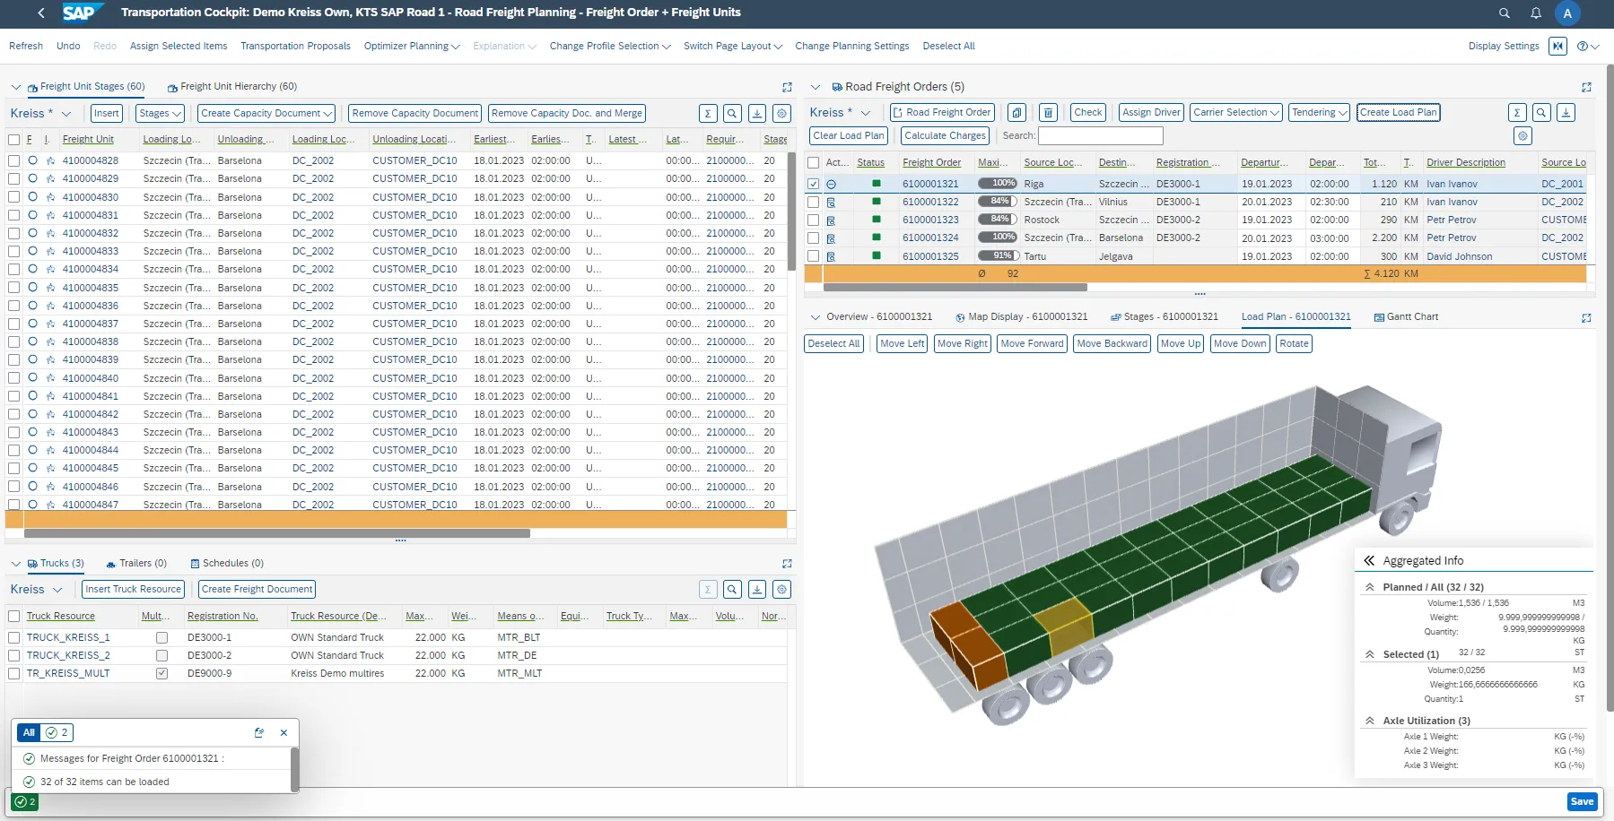This screenshot has width=1614, height=821.
Task: Collapse the Road Freight Orders section
Action: click(816, 87)
